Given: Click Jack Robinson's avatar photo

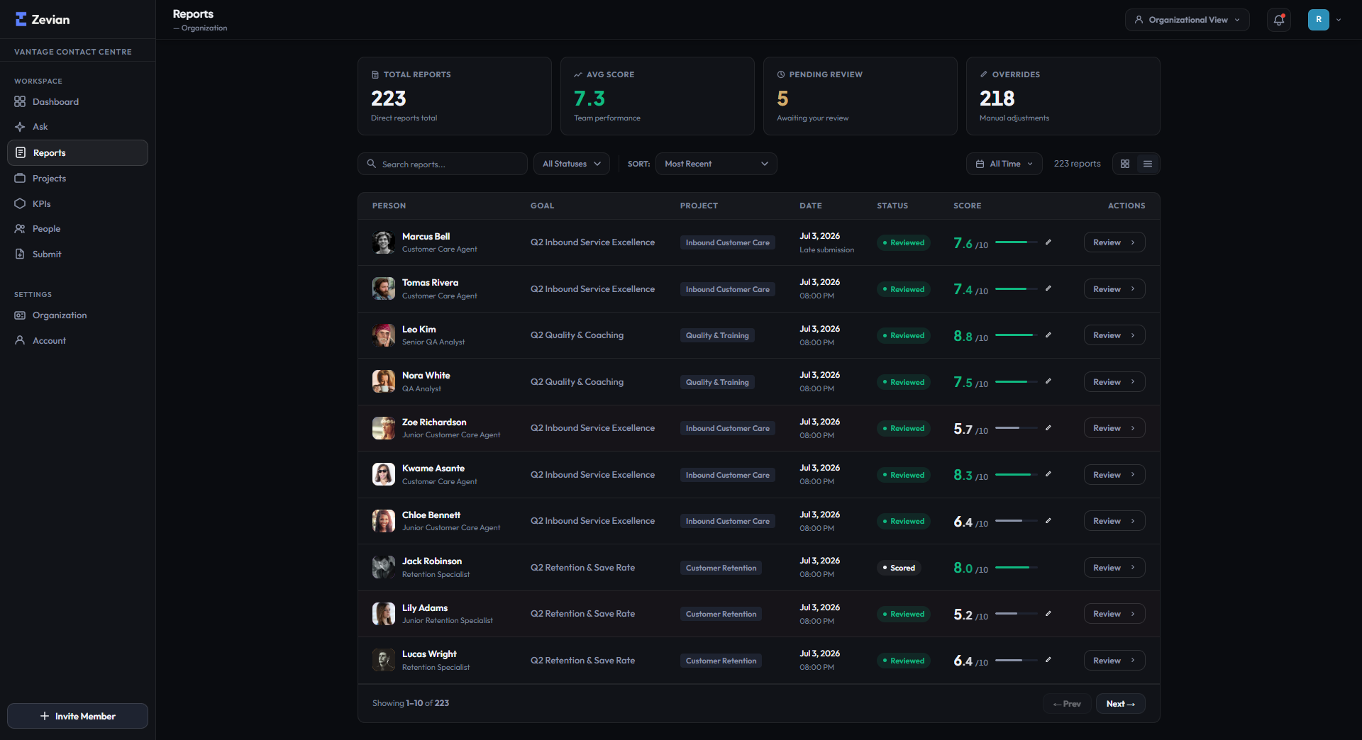Looking at the screenshot, I should (x=384, y=567).
